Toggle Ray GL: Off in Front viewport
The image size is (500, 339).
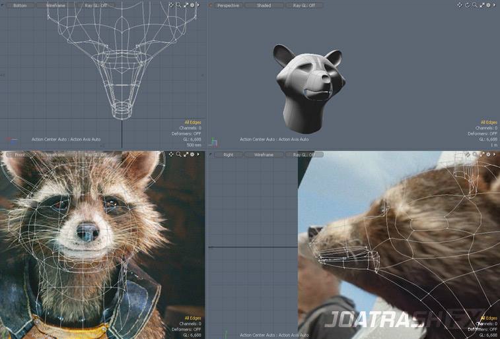(96, 155)
